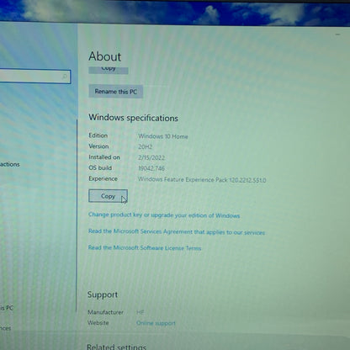Screen dimensions: 350x350
Task: Select the 20H2 version value
Action: click(x=145, y=146)
